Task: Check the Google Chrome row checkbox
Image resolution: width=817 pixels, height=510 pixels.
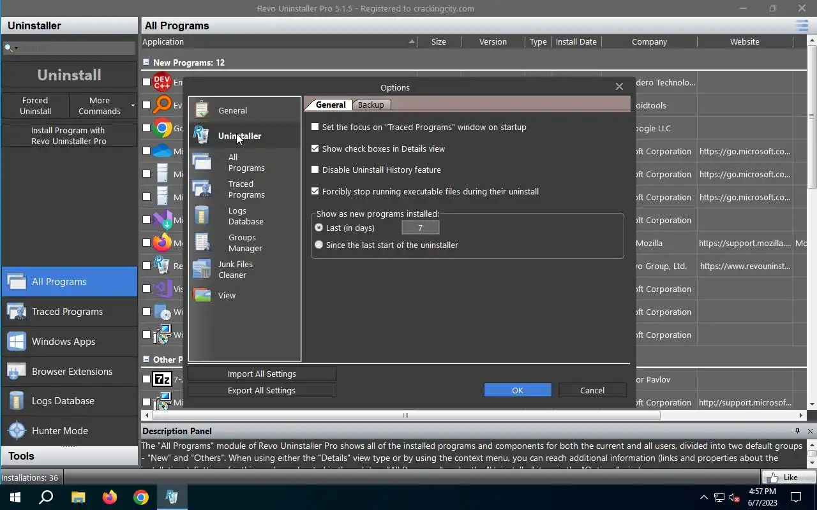Action: pos(147,128)
